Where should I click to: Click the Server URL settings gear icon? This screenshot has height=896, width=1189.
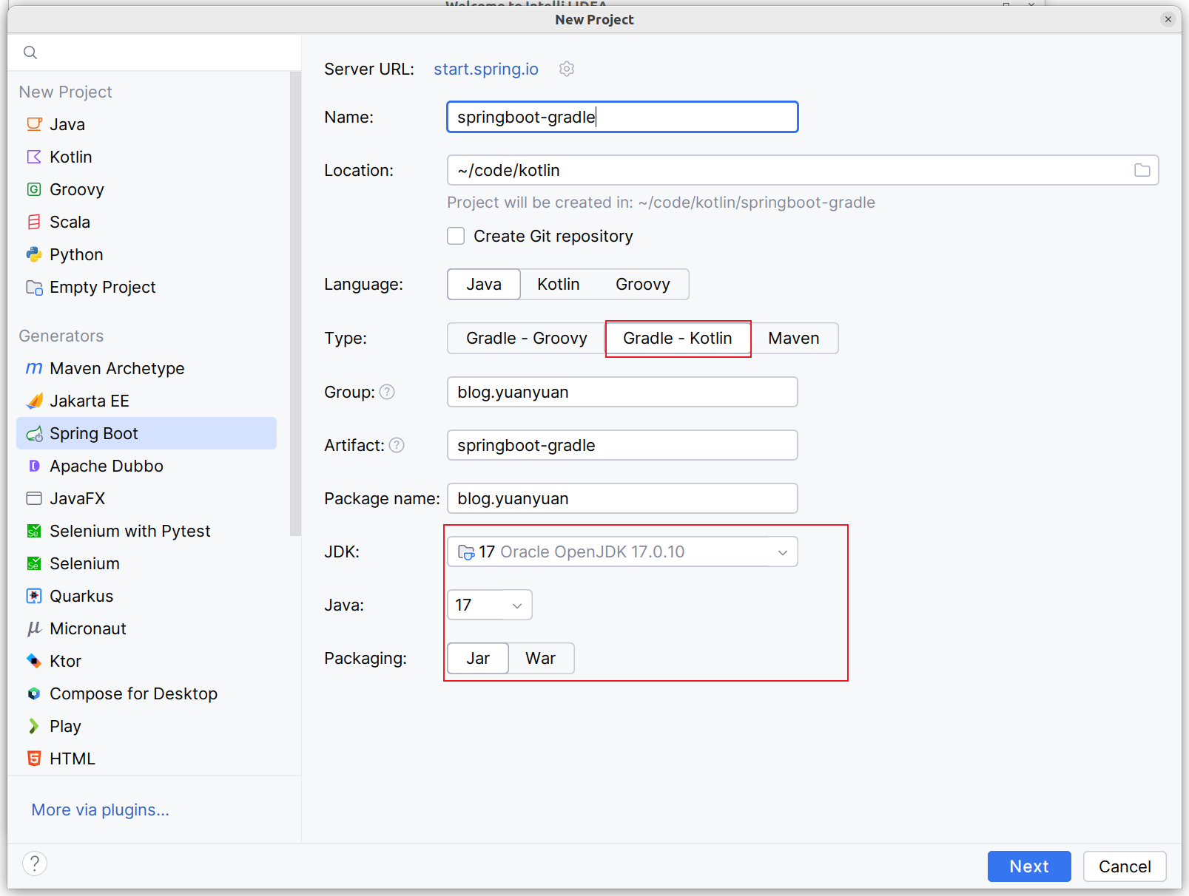coord(567,69)
